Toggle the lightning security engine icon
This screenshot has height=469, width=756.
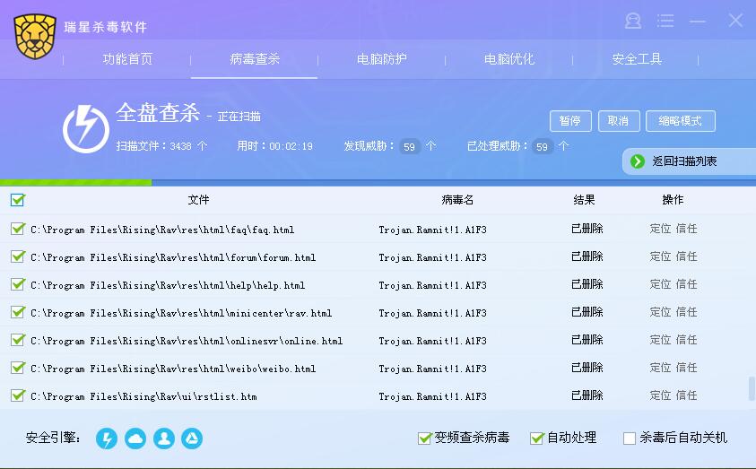coord(107,439)
